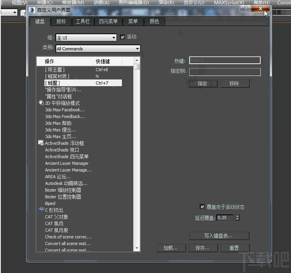Open the 创建(C) menu
The image size is (291, 273).
45,2
